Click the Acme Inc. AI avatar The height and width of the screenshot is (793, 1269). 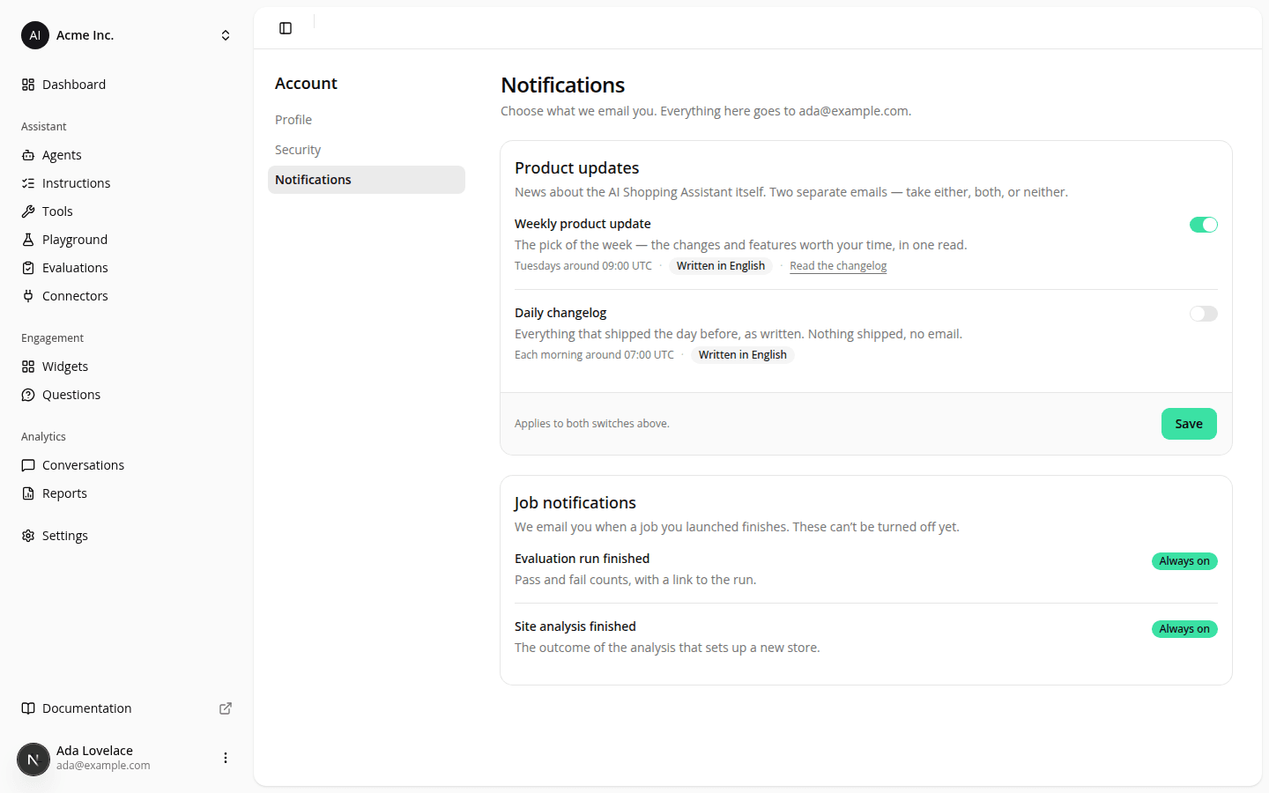35,35
